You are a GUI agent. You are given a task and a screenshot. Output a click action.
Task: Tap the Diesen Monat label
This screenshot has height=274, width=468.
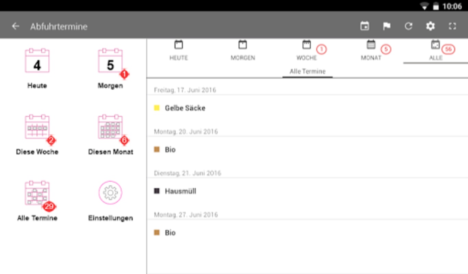(110, 152)
